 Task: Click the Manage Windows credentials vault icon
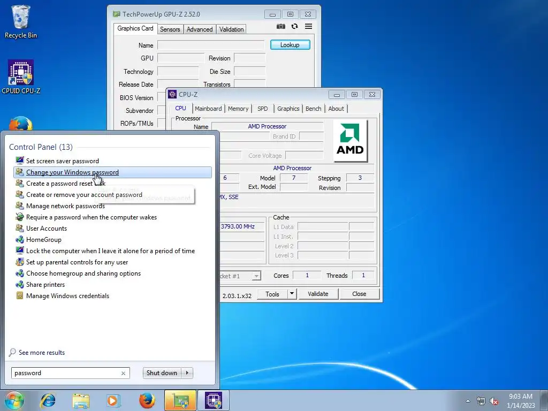[x=20, y=295]
